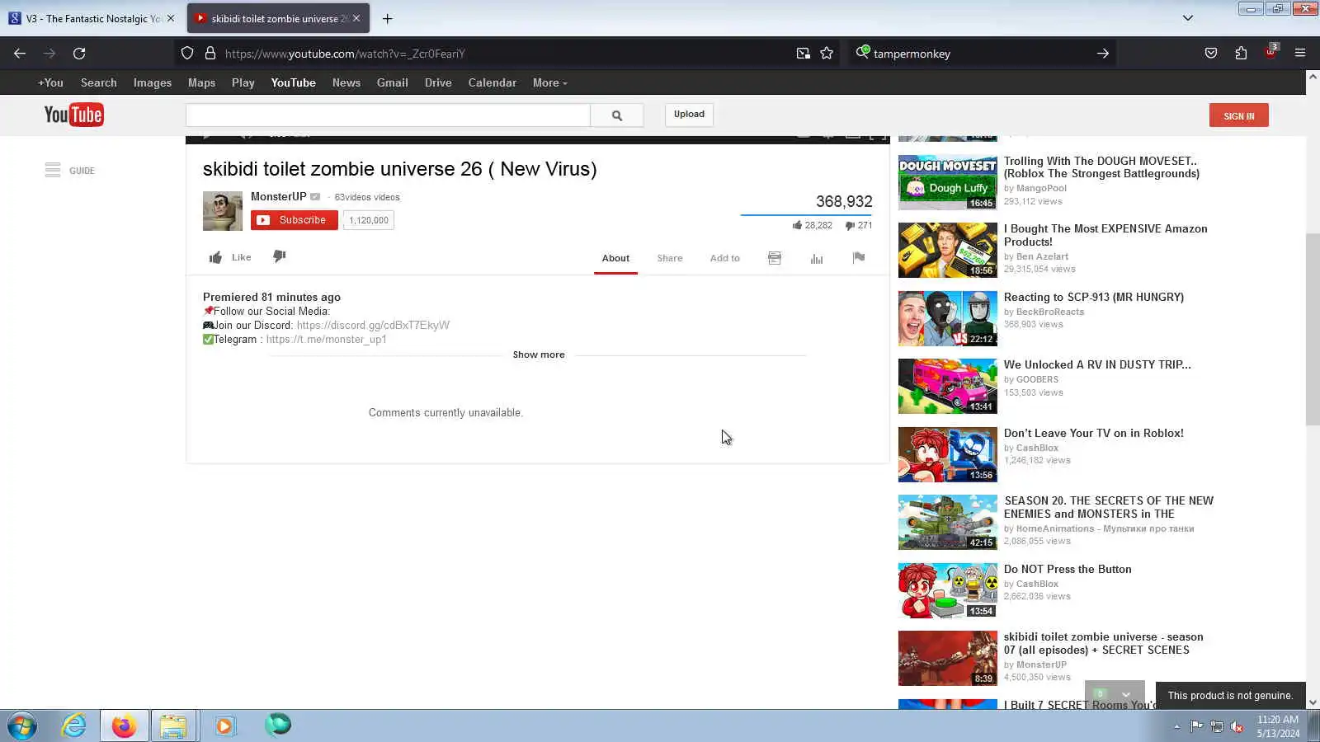This screenshot has width=1320, height=742.
Task: Click the Subscribe button
Action: 295,220
